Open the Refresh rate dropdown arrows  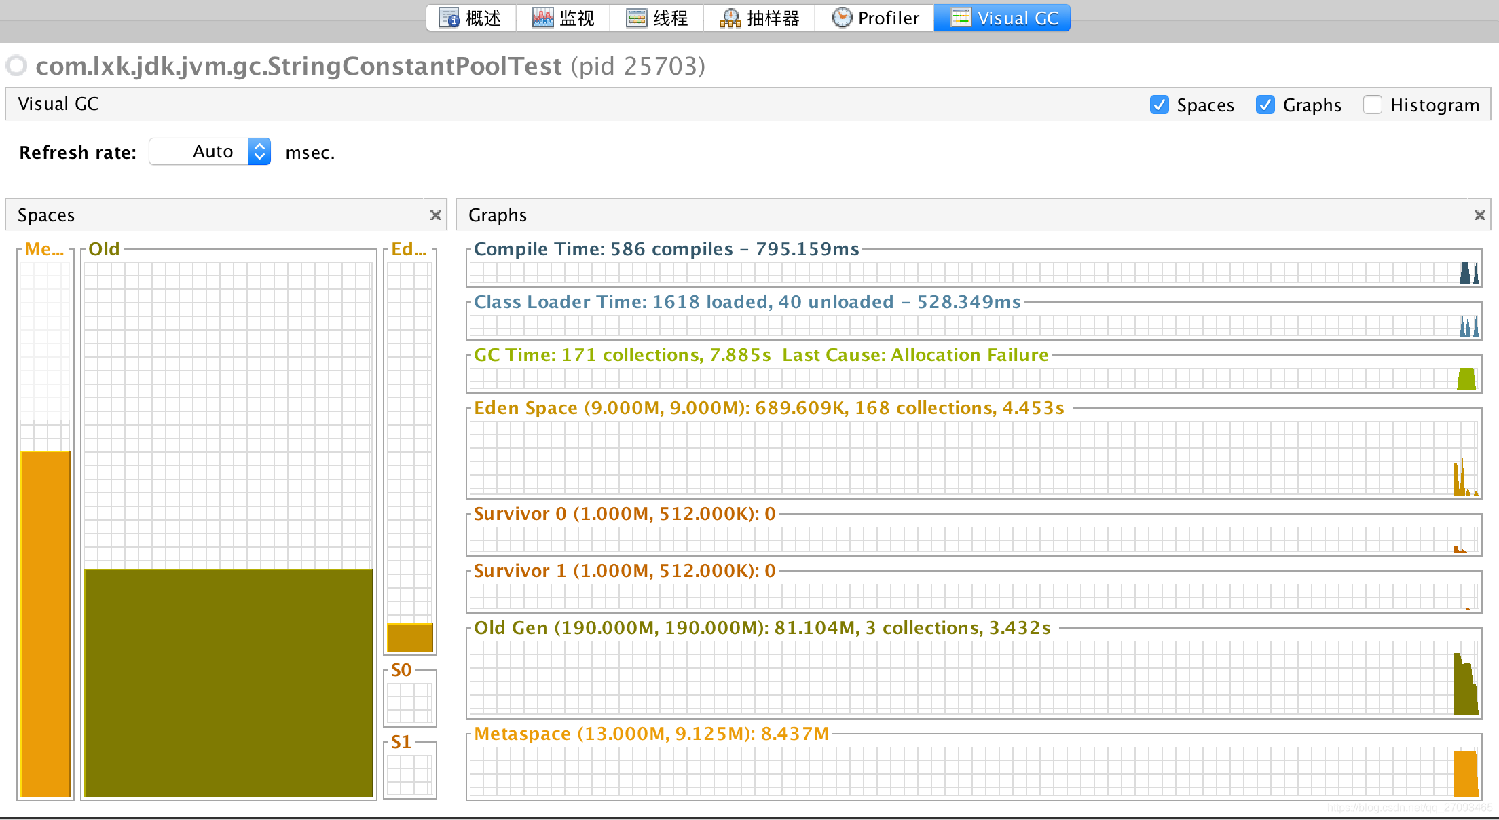click(259, 151)
